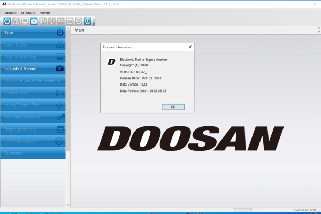The height and width of the screenshot is (214, 321).
Task: Open Program Information with the toolbar info icon
Action: pos(88,21)
